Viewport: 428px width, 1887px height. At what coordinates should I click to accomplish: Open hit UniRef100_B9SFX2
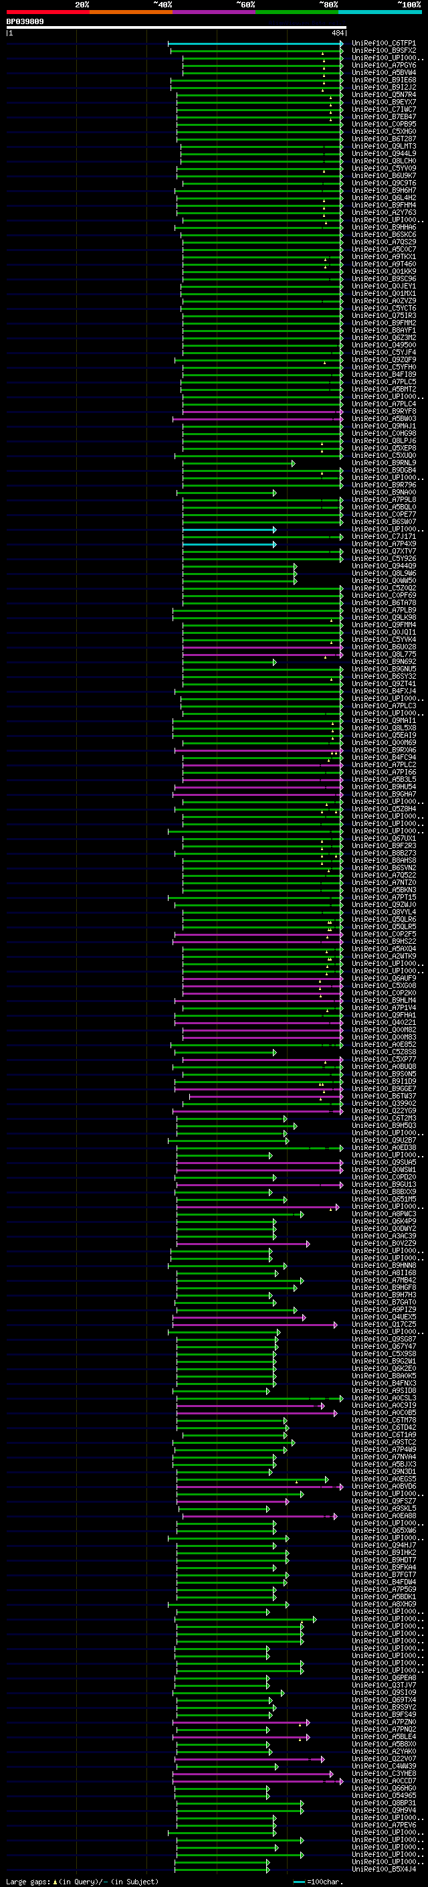[384, 51]
